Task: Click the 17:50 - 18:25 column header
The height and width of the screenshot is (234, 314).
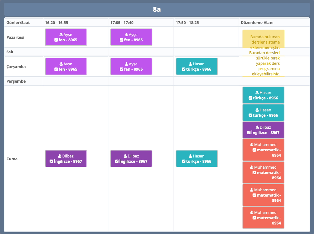Action: 187,23
